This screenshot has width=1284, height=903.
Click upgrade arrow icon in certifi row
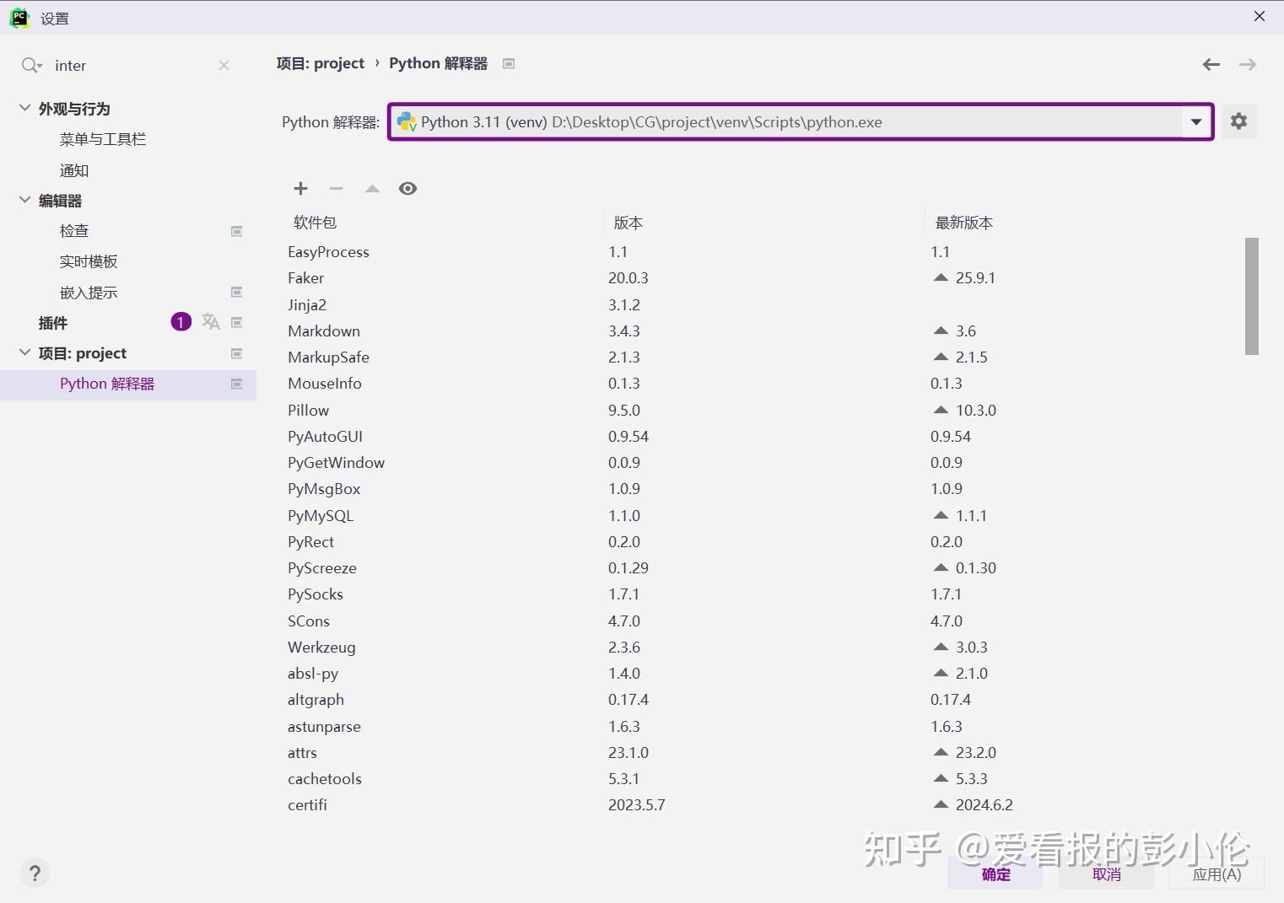point(941,804)
